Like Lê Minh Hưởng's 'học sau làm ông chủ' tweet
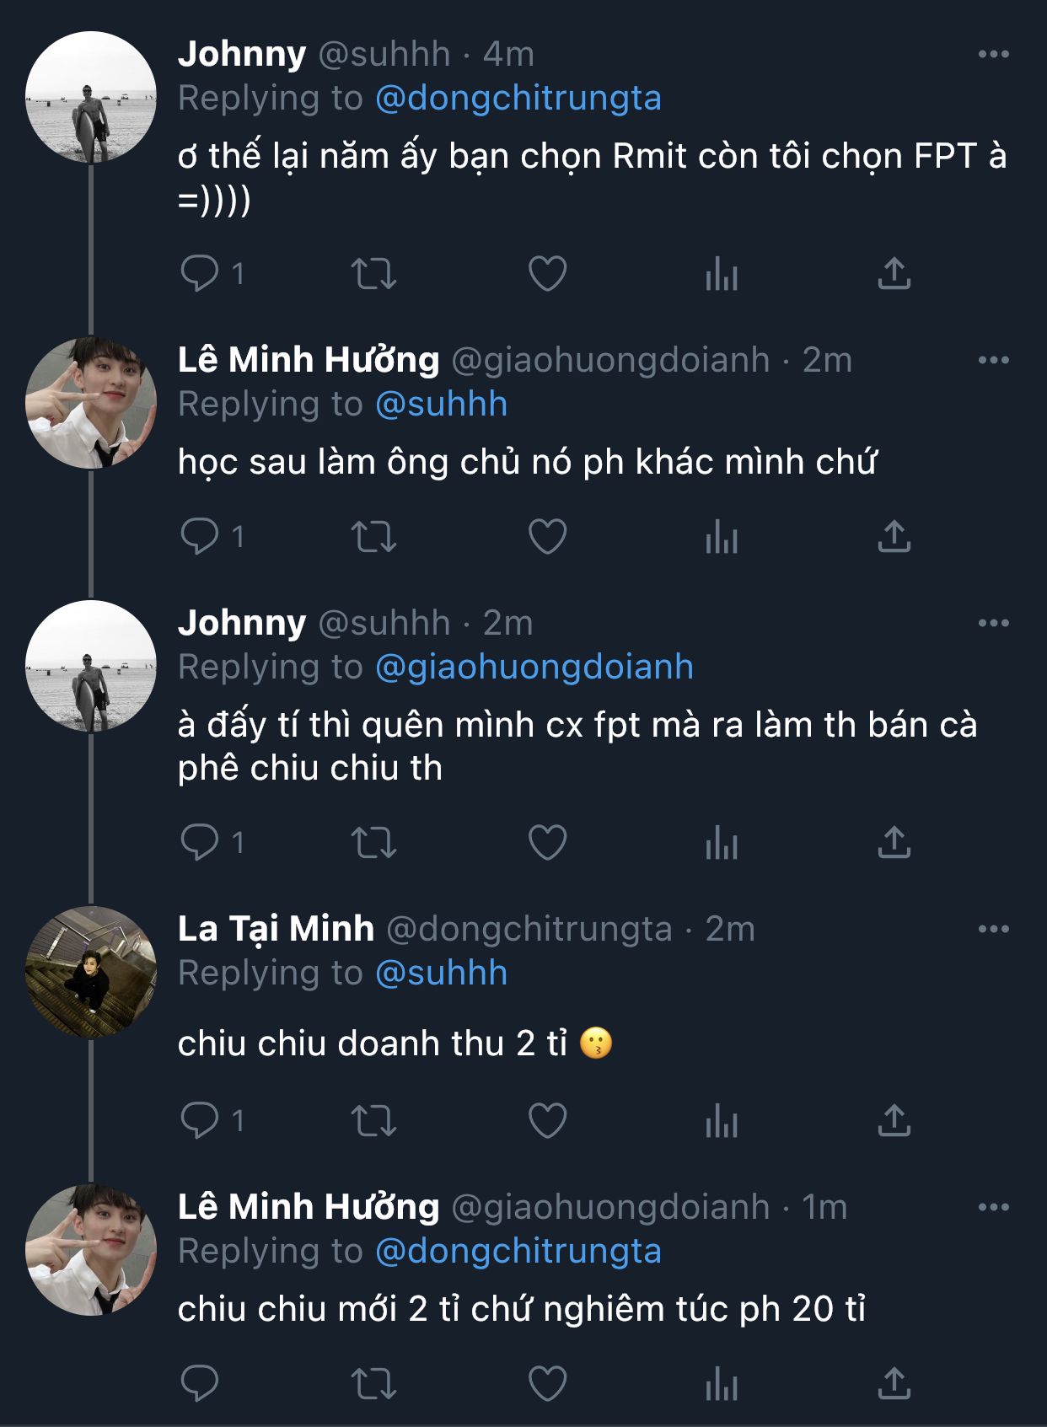 (x=547, y=536)
